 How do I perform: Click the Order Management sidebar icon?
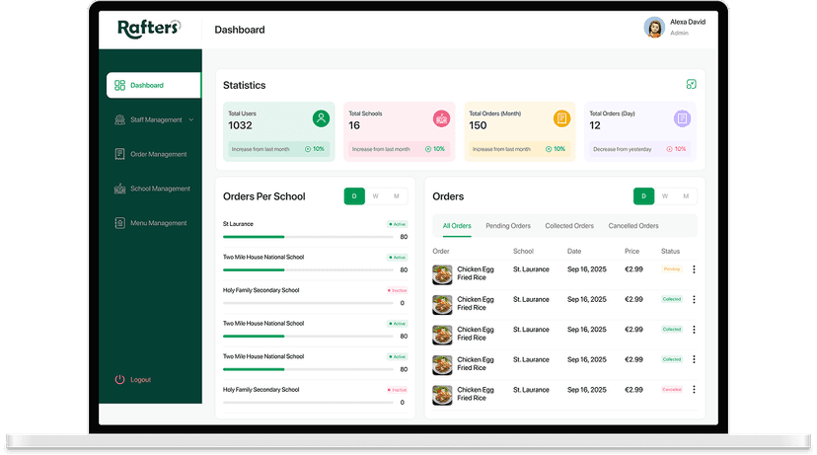point(119,154)
